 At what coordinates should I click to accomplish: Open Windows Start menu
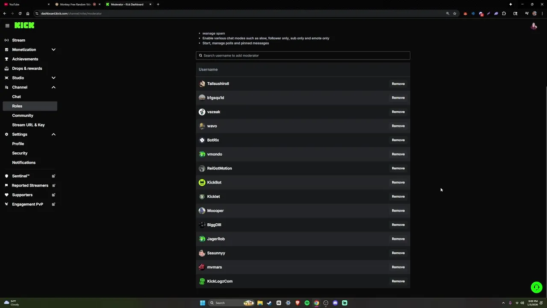tap(203, 303)
